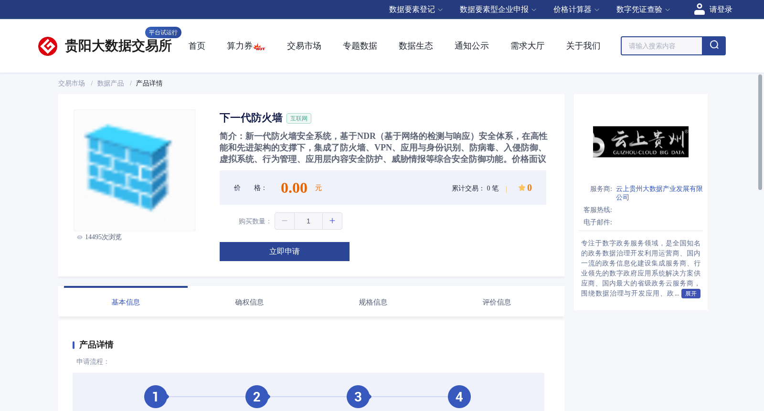Click the 云上贵州 provider logo image
Viewport: 764px width, 411px height.
(x=641, y=142)
